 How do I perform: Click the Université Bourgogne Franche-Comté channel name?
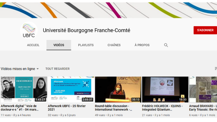pos(86,30)
